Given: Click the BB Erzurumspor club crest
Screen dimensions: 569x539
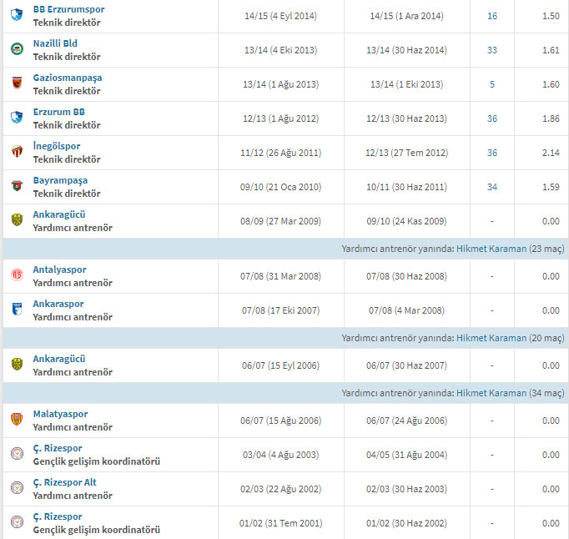Looking at the screenshot, I should 17,15.
